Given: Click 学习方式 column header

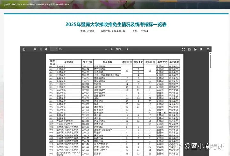Looking at the screenshot, I should click(162, 62).
